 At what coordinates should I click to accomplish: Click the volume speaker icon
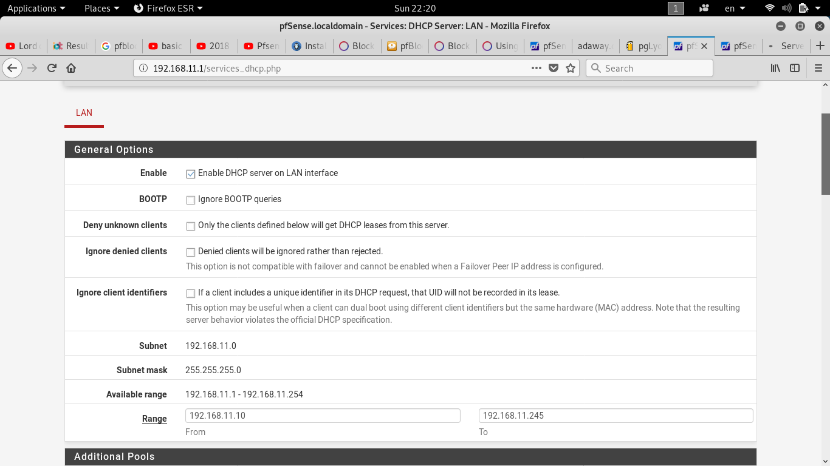[x=787, y=8]
